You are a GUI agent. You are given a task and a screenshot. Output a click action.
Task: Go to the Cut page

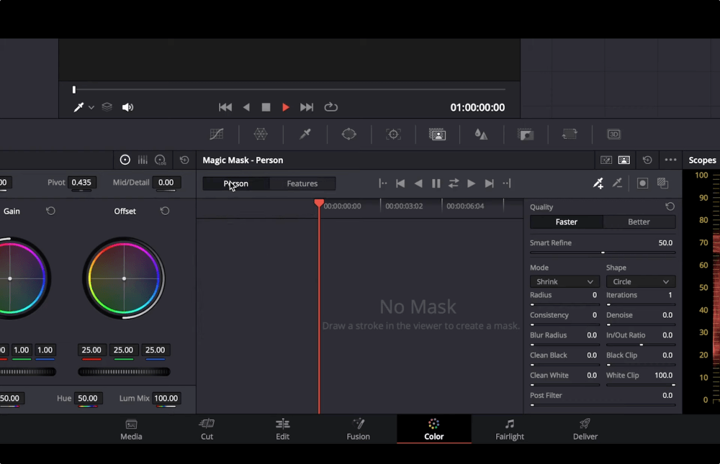207,429
